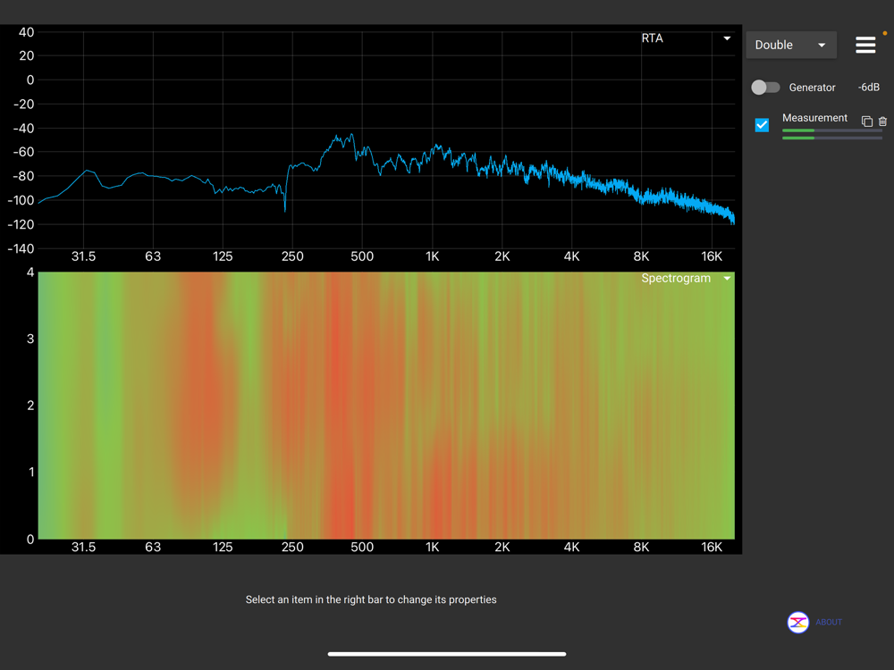Click the sharp RTA dip near 250 Hz
The image size is (894, 670).
[285, 210]
